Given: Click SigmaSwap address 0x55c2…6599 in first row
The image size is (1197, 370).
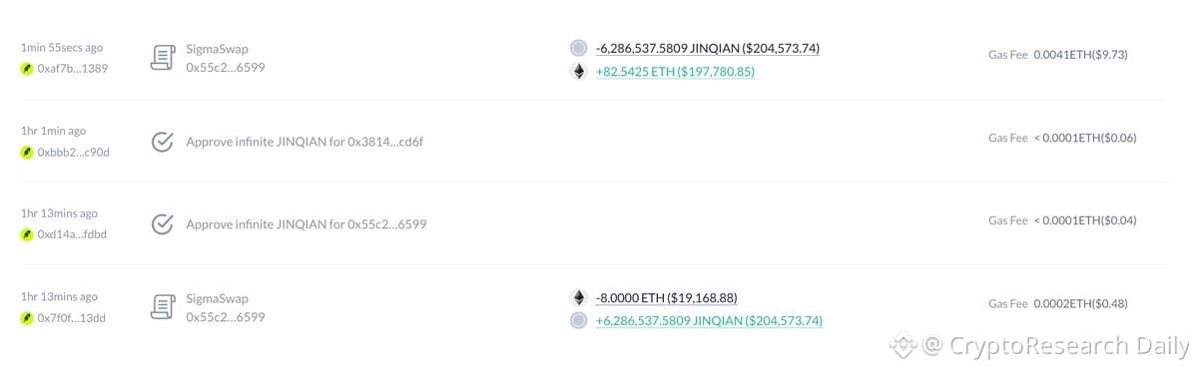Looking at the screenshot, I should [226, 67].
